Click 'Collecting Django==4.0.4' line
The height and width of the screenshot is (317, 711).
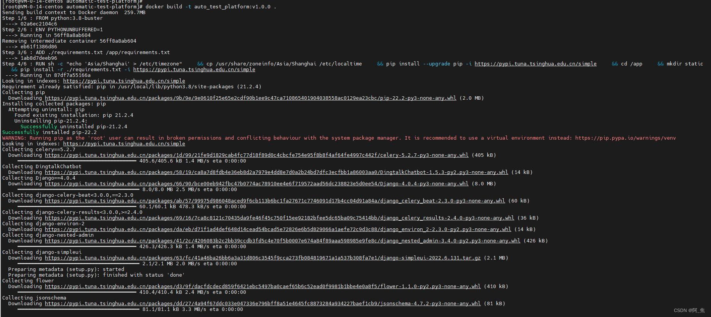[x=38, y=178]
